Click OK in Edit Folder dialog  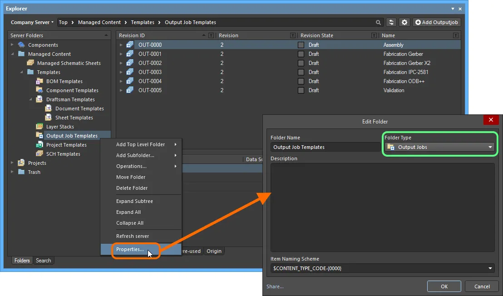(444, 286)
